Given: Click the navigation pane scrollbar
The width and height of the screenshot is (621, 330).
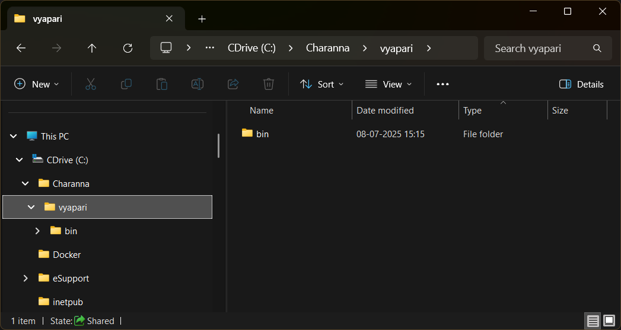Looking at the screenshot, I should point(218,145).
